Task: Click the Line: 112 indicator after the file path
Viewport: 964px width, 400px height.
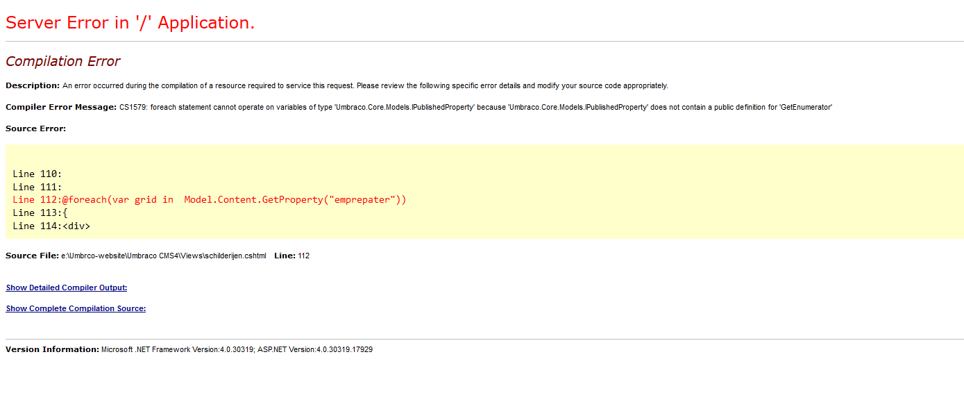Action: tap(292, 256)
